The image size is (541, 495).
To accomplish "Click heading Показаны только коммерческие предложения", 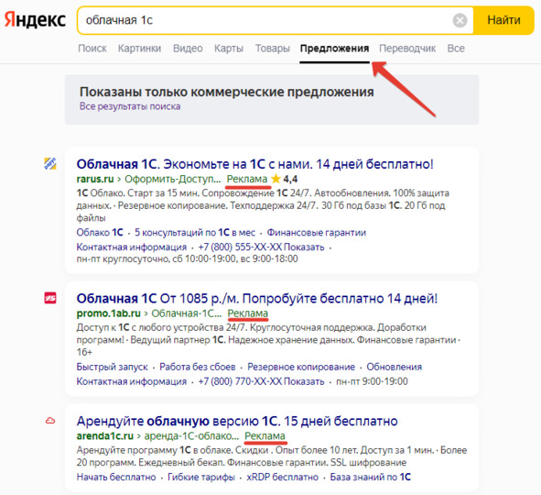I will 227,92.
